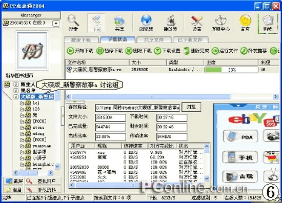Collapse the left panel splitter arrow
The width and height of the screenshot is (282, 203).
pos(63,116)
